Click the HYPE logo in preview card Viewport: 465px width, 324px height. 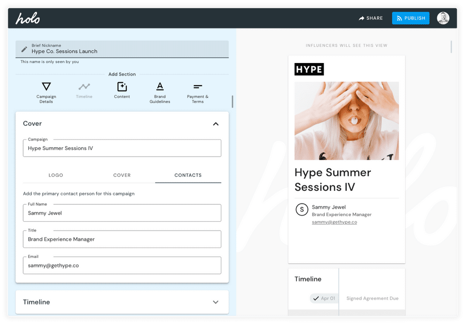click(x=309, y=69)
